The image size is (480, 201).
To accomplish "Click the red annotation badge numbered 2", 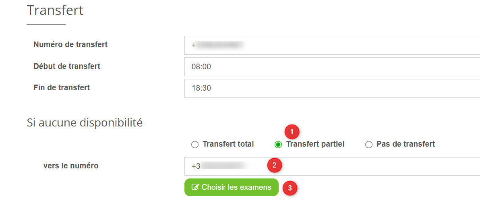I will [275, 165].
